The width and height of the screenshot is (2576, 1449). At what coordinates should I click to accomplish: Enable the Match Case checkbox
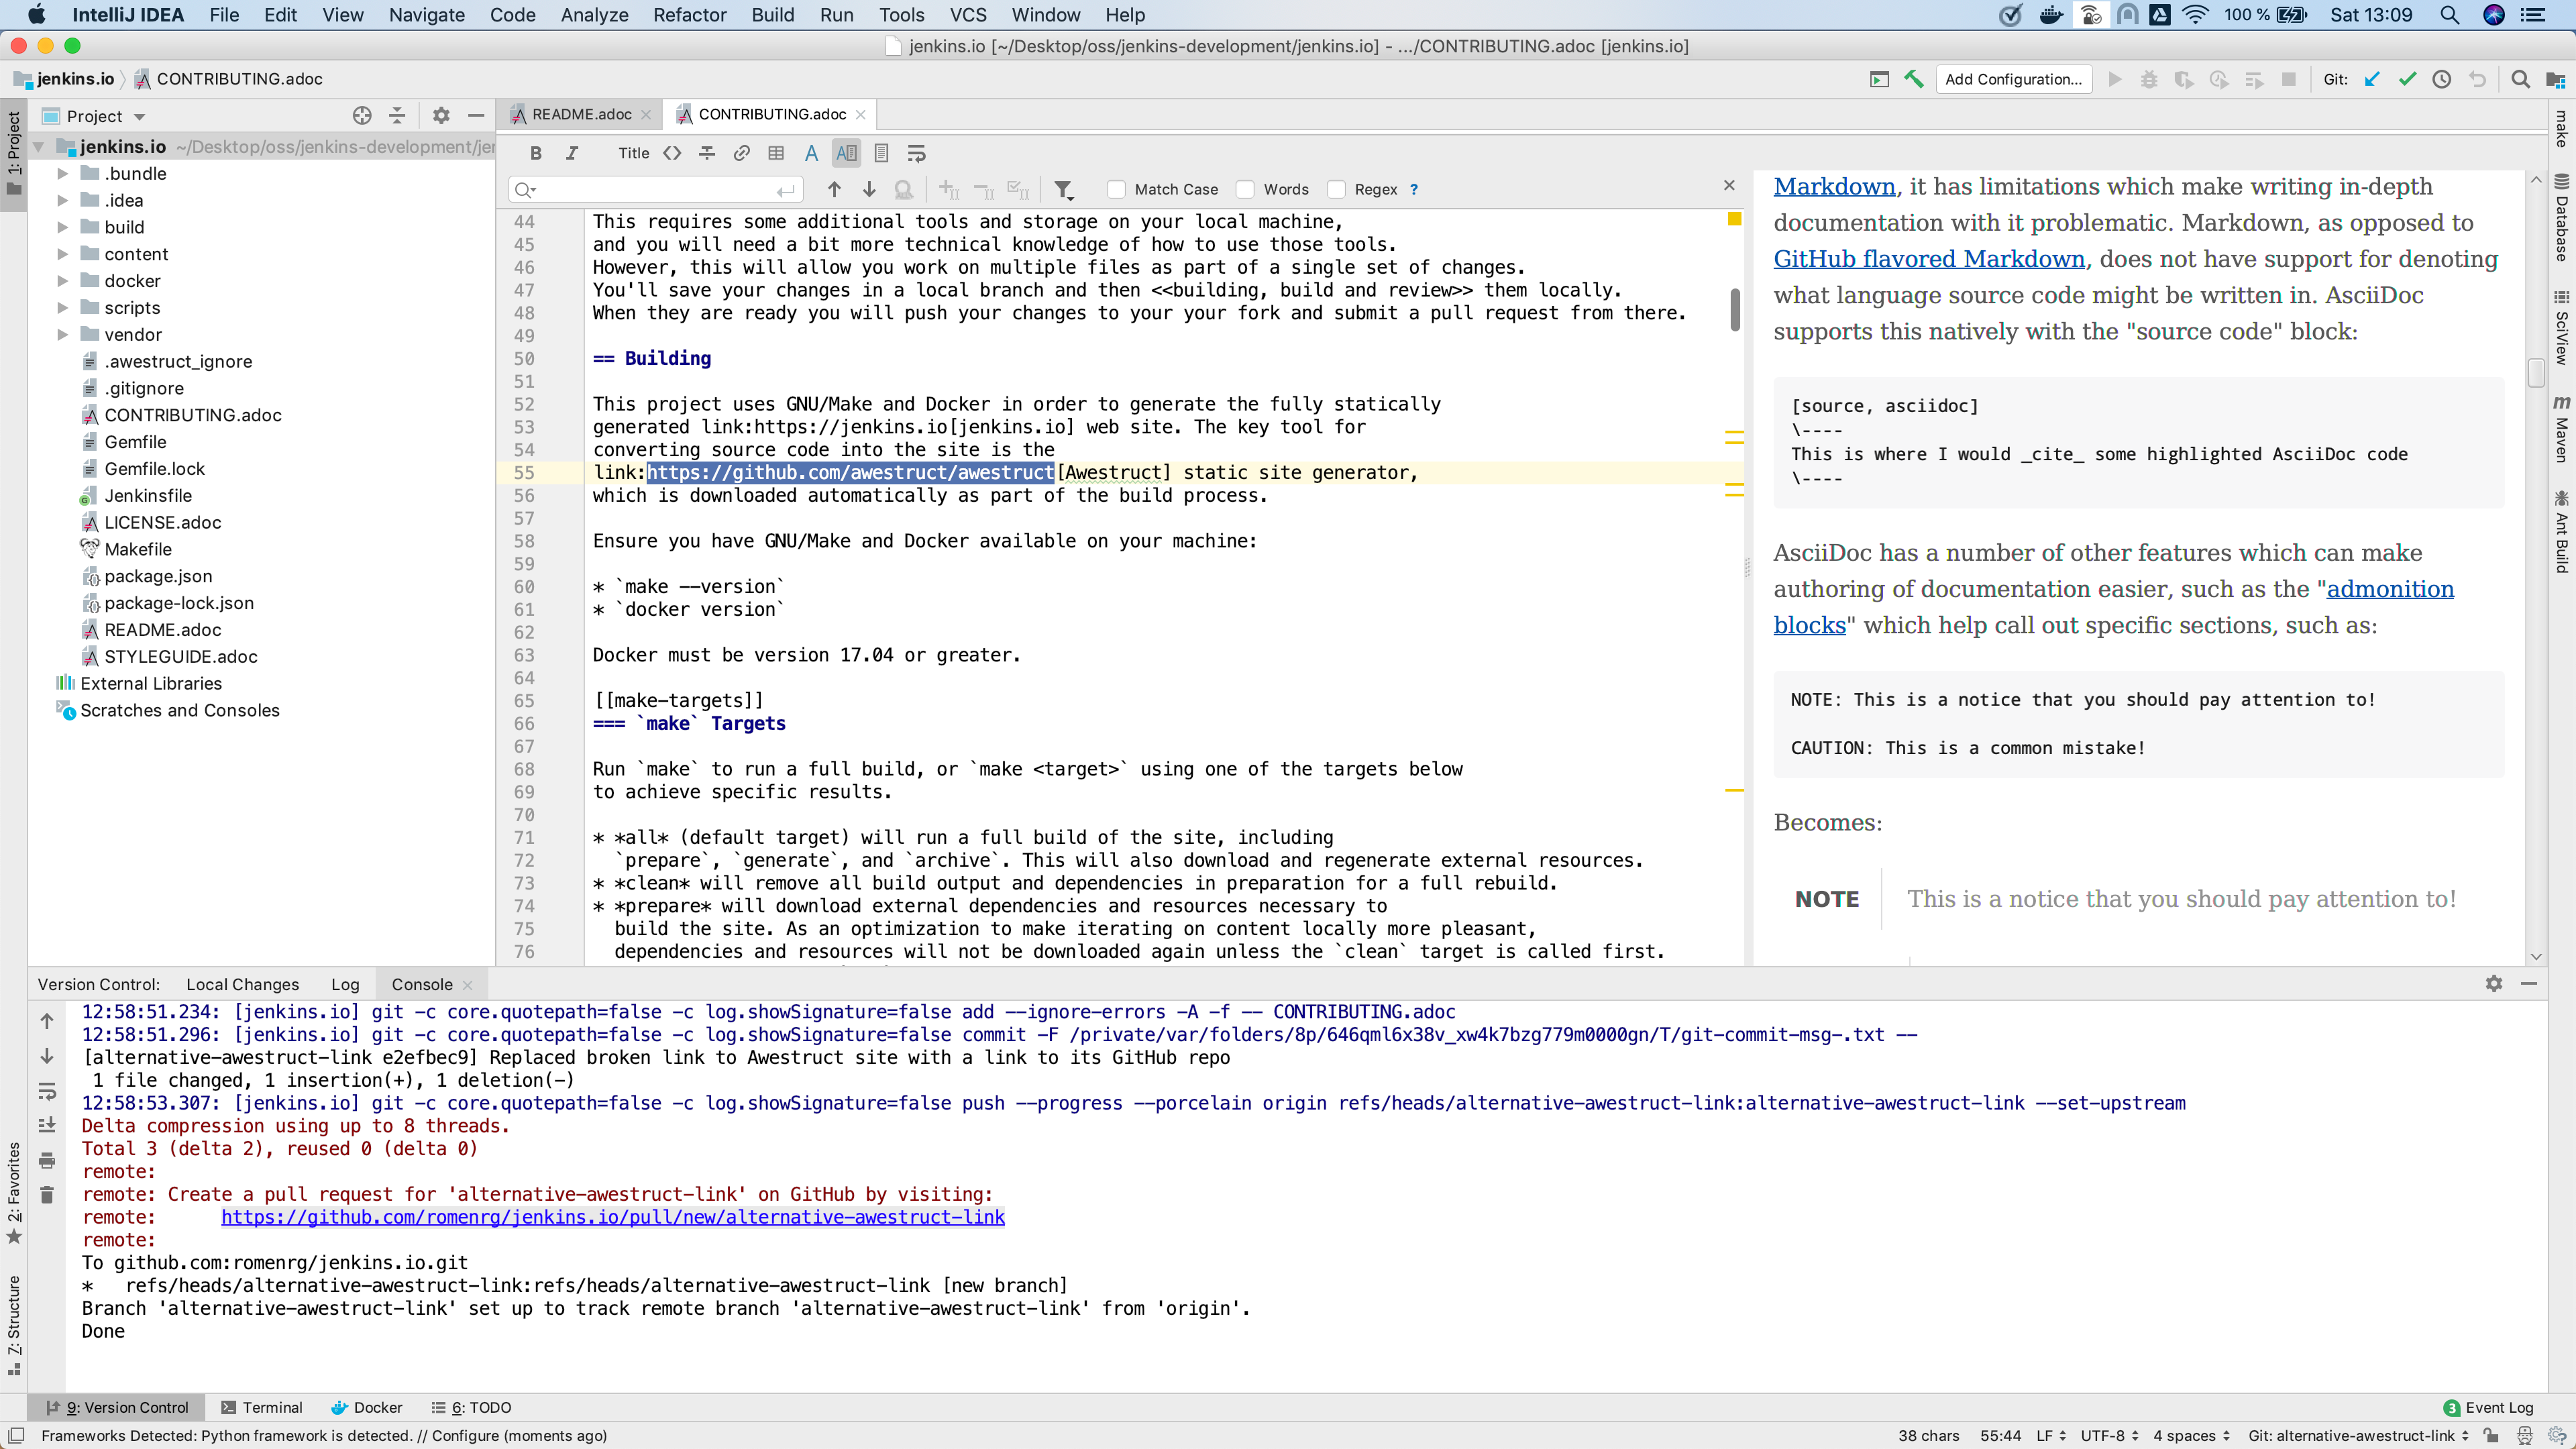[x=1117, y=189]
